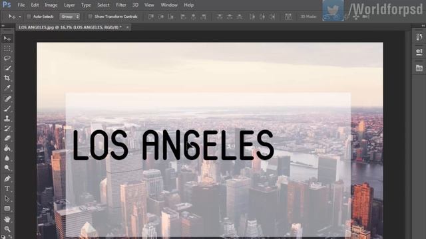Open the Filter menu

click(121, 5)
